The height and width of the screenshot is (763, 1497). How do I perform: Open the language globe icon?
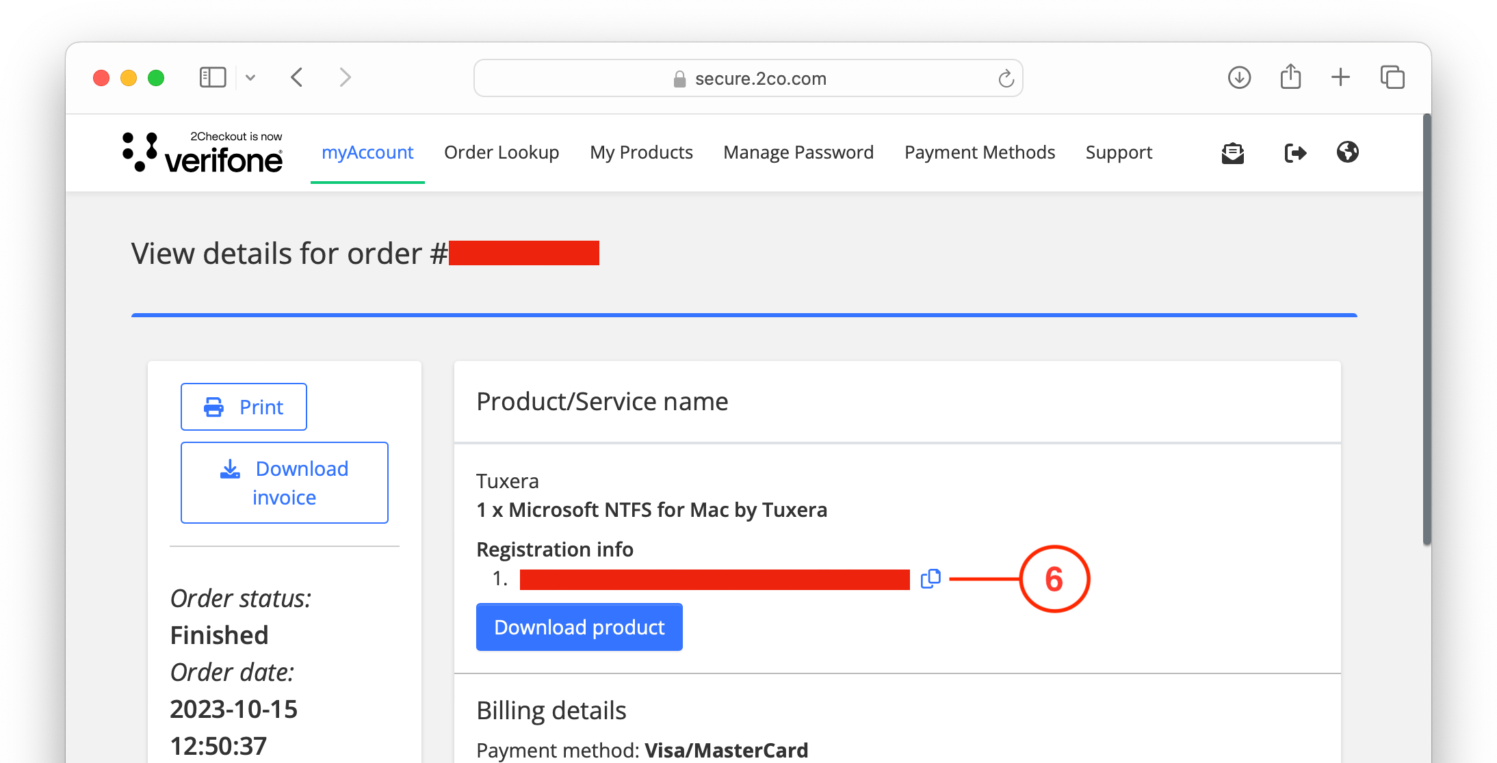1347,152
